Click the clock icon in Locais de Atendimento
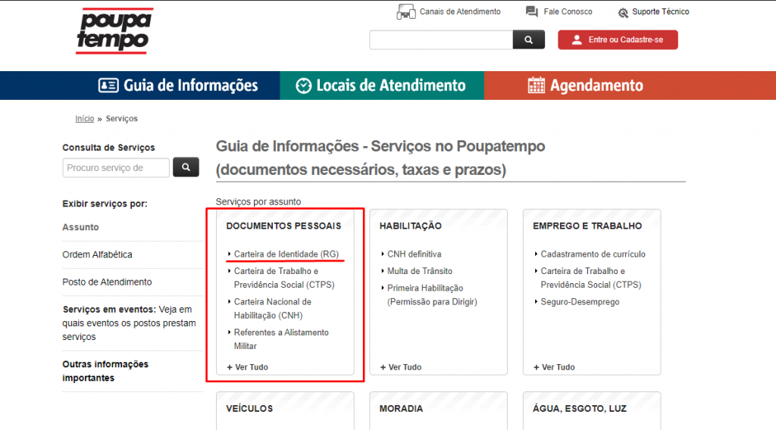 [303, 86]
